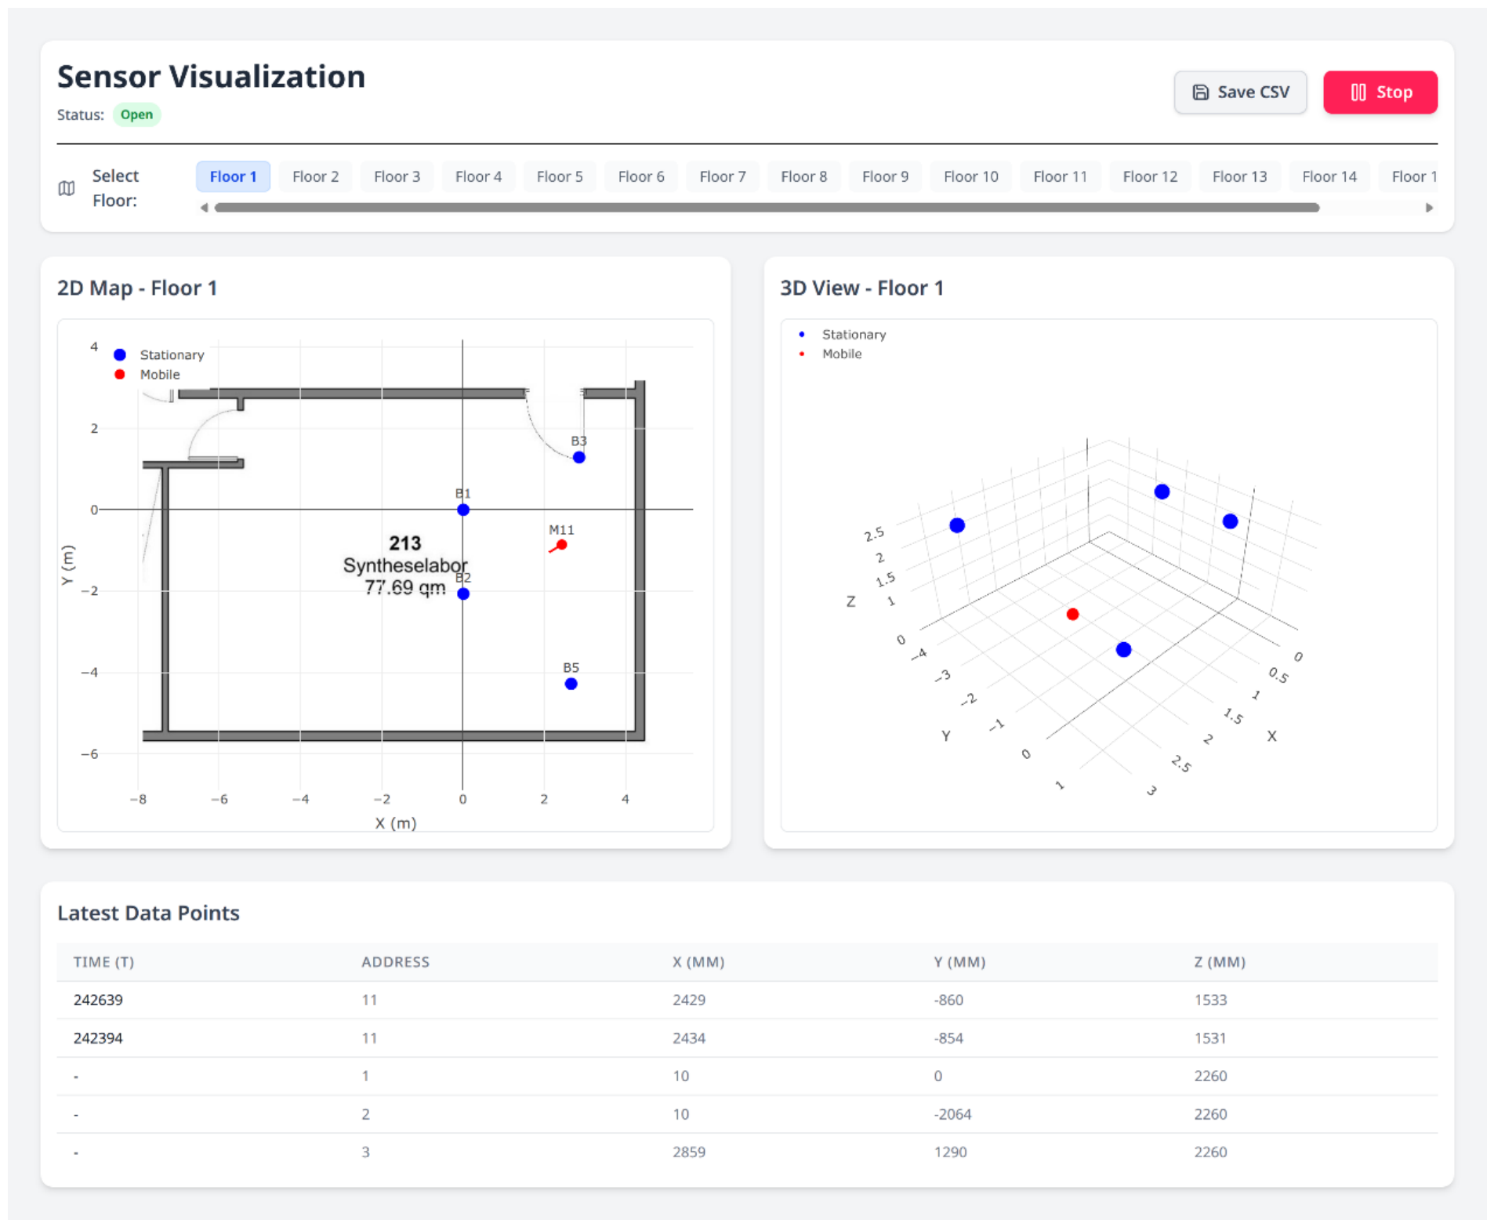Switch to the Floor 2 tab
Screen dimensions: 1494x1227
tap(315, 176)
